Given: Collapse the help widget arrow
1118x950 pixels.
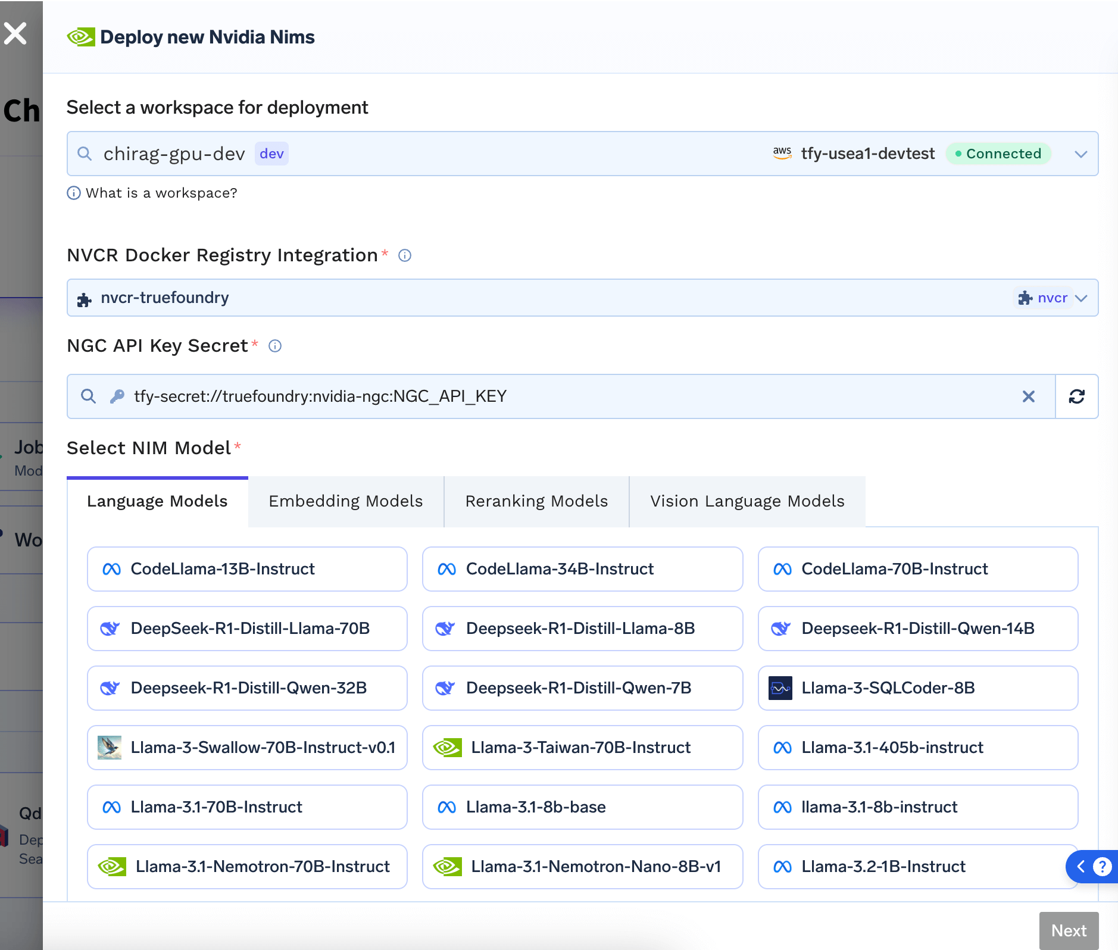Looking at the screenshot, I should click(x=1080, y=866).
